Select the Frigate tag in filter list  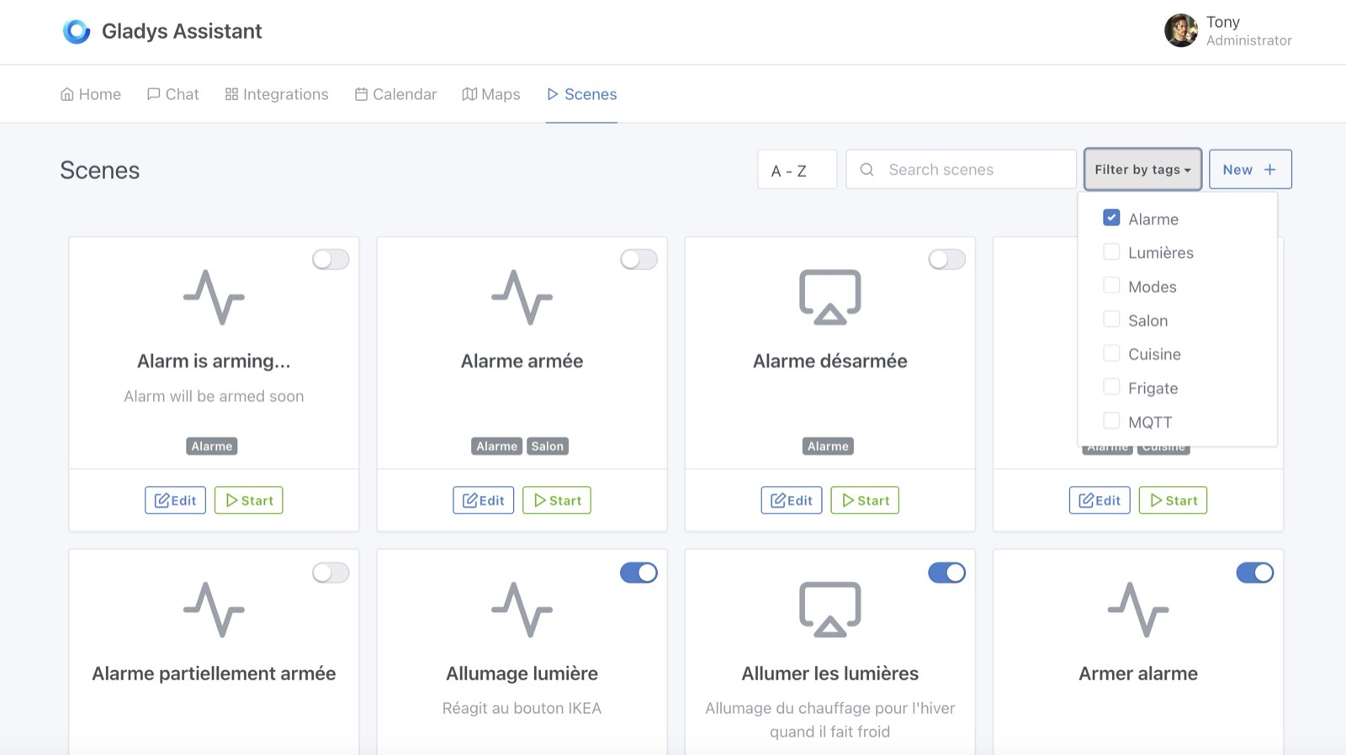(1111, 388)
